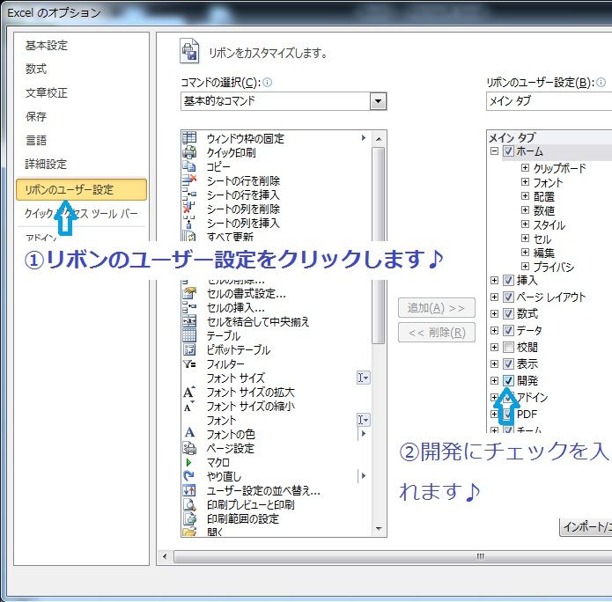Open the 数式 category in the options sidebar
This screenshot has width=612, height=602.
click(x=36, y=69)
